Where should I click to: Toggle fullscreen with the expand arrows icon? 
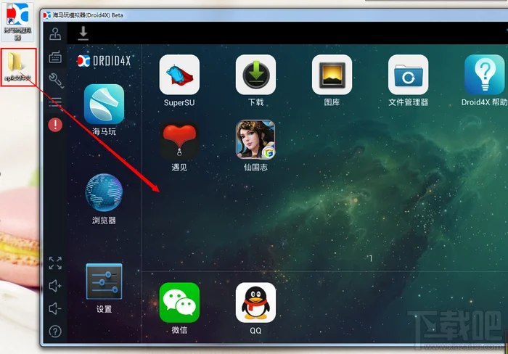tap(55, 263)
